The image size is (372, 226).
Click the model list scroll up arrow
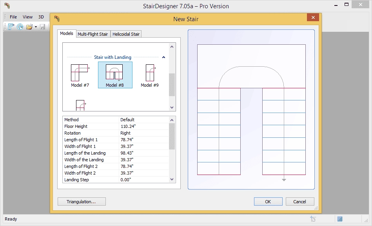172,47
